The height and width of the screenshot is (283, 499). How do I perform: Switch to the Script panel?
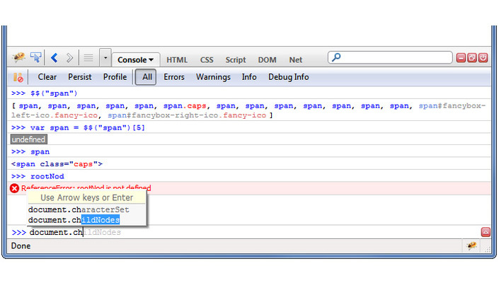(x=236, y=59)
